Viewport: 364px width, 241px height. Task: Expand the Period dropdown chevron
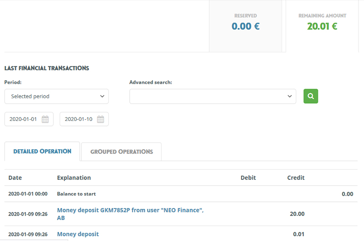pyautogui.click(x=102, y=96)
